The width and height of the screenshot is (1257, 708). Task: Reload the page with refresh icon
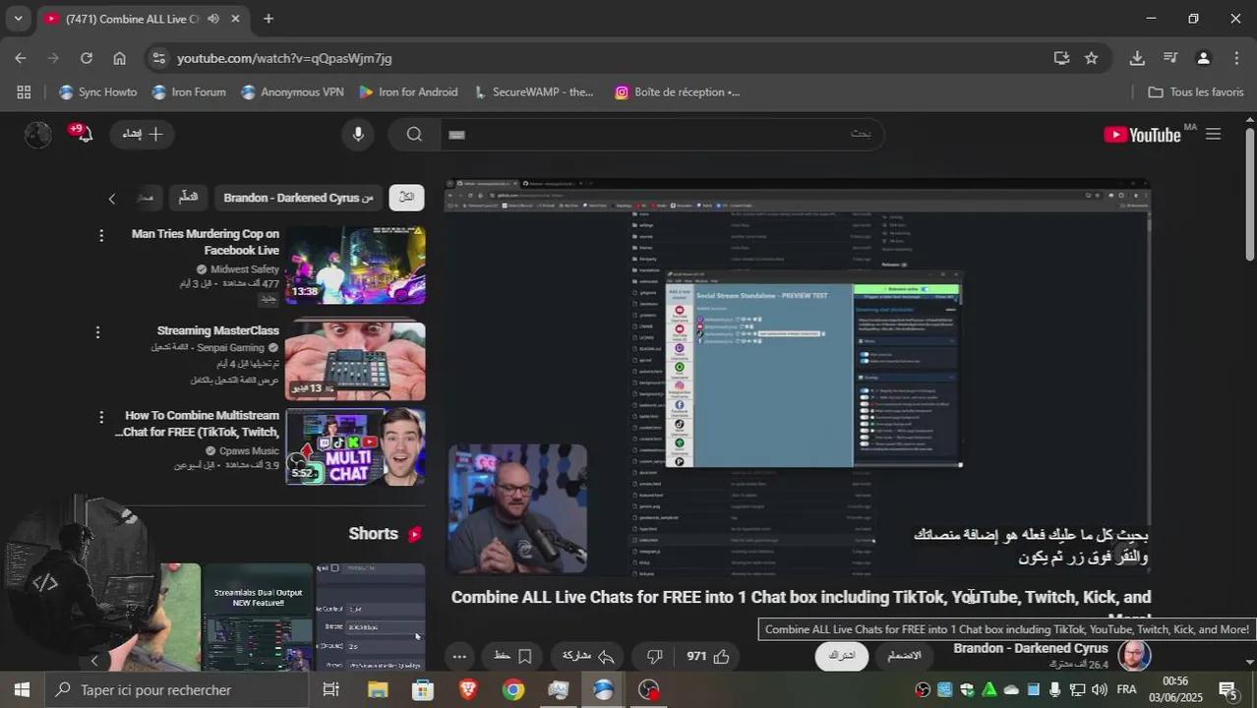[x=86, y=58]
